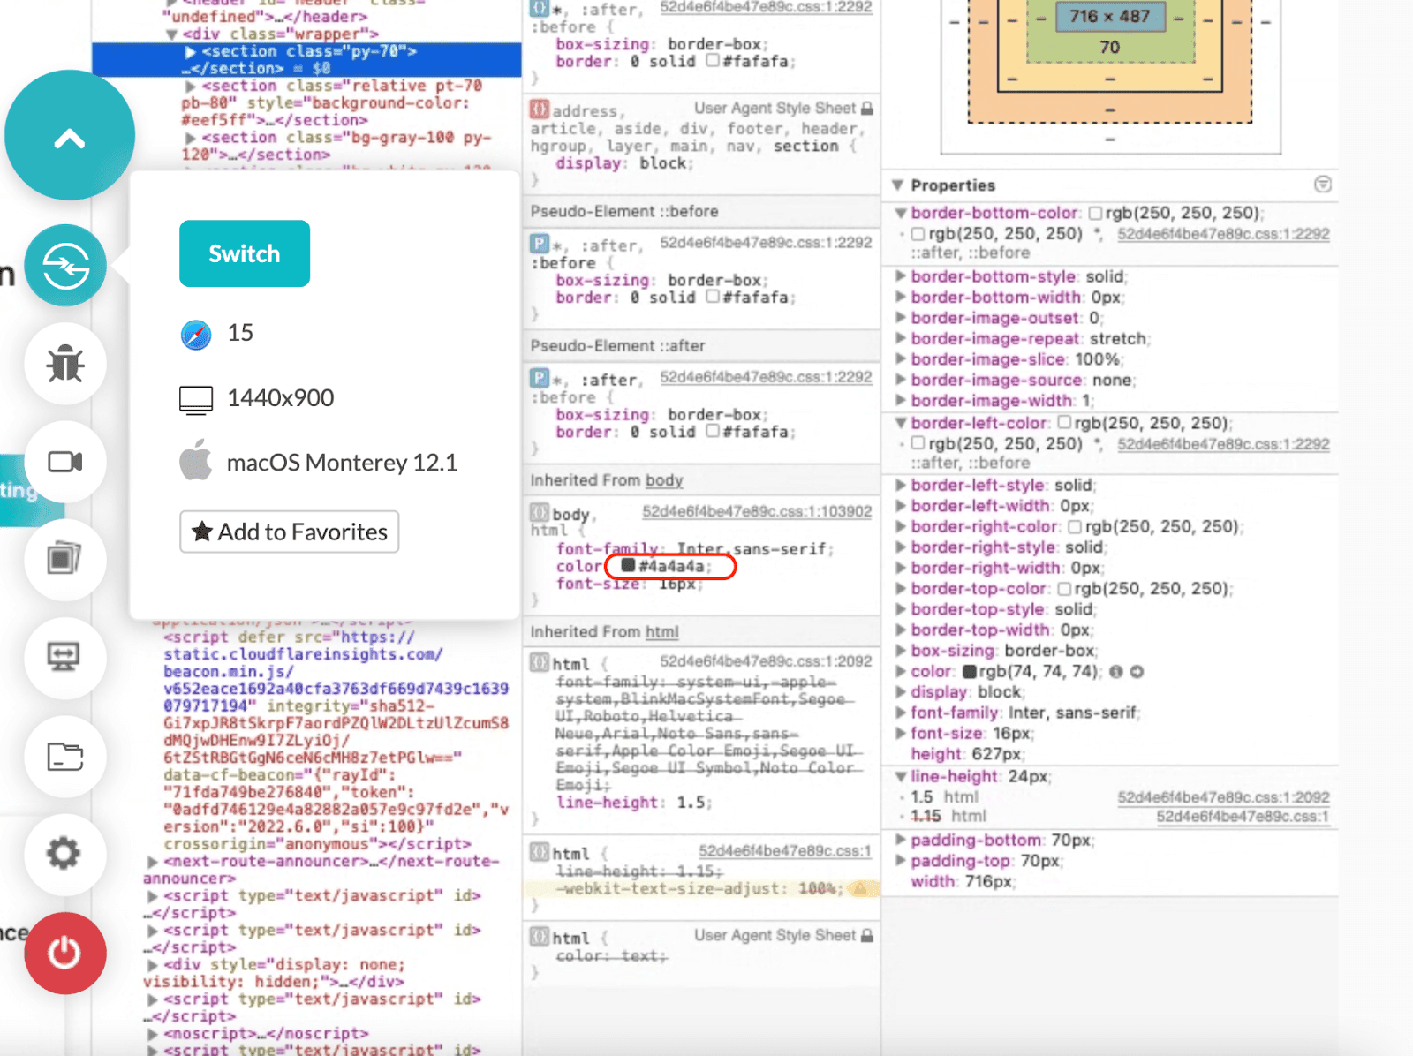Click the resolution monitor icon in sidebar
This screenshot has width=1413, height=1056.
pos(66,657)
